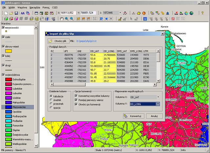Toggle 'Pomijaj pierwszy wiersz' option
This screenshot has width=210, height=153.
[x=76, y=100]
